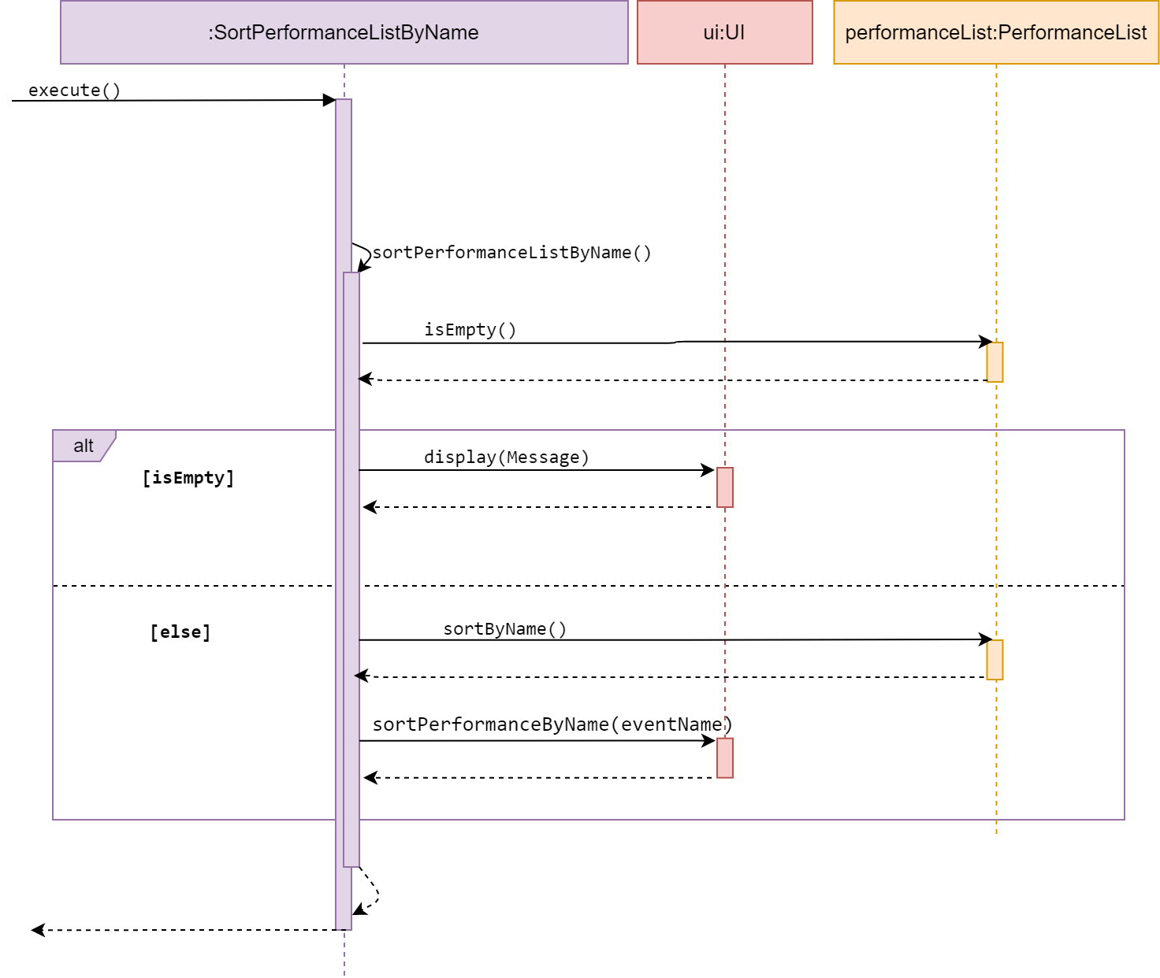Click the display(Message) message label
Image resolution: width=1160 pixels, height=978 pixels.
[507, 458]
